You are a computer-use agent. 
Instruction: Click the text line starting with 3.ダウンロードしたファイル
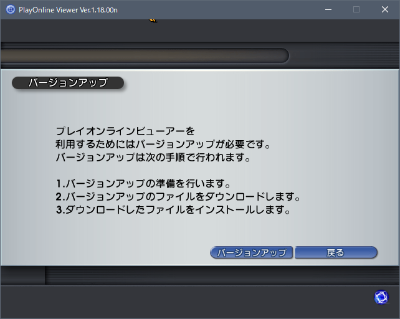coord(173,210)
